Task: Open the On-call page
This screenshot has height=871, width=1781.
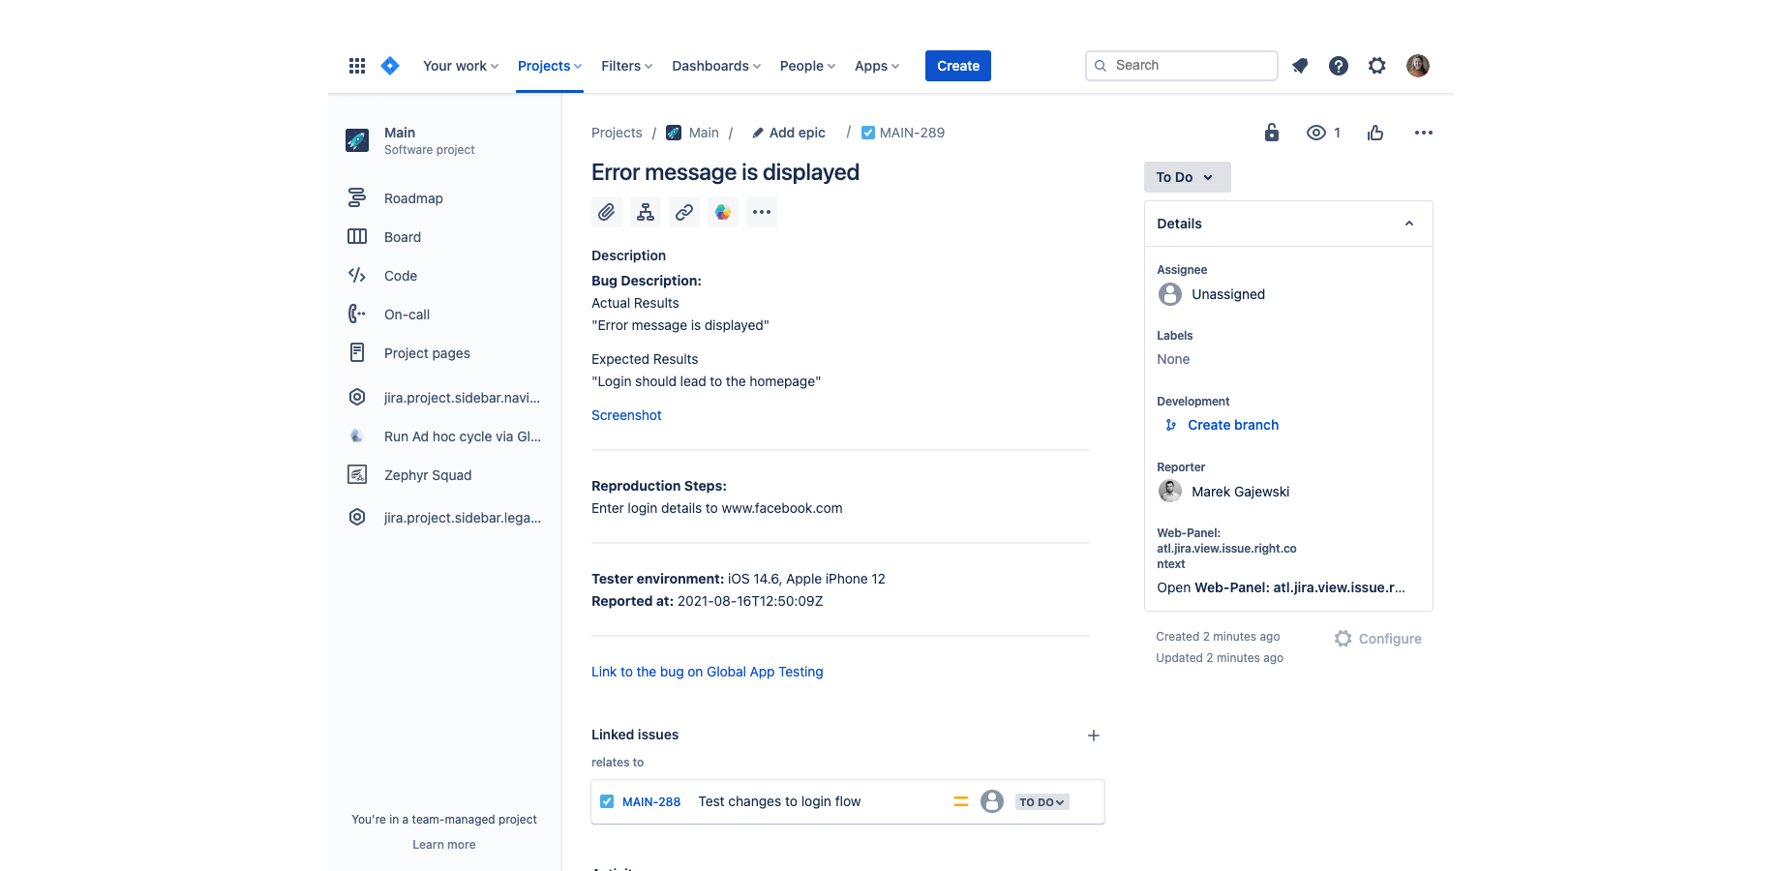Action: click(x=407, y=314)
